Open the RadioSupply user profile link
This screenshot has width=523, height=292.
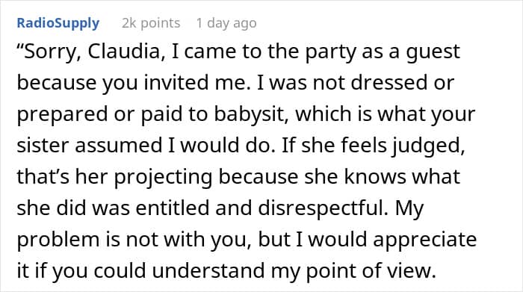pos(58,23)
